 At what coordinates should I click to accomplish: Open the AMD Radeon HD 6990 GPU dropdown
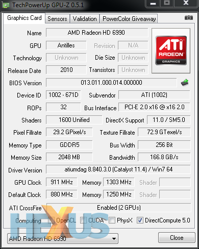tap(63, 238)
